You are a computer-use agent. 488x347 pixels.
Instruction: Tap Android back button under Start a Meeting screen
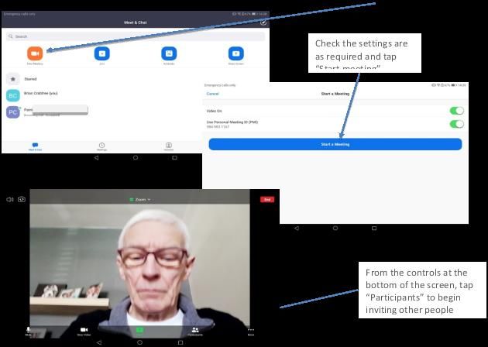(x=296, y=228)
